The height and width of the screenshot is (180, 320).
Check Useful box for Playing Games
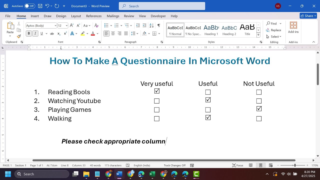(208, 110)
